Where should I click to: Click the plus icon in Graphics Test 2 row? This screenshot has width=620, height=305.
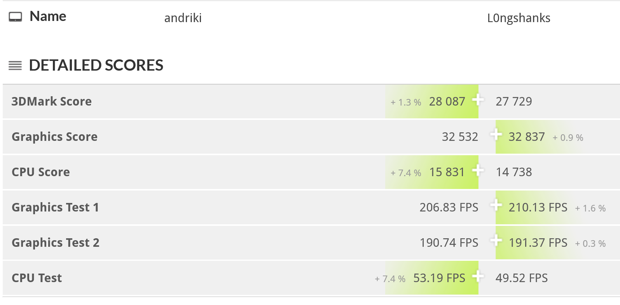click(x=496, y=241)
